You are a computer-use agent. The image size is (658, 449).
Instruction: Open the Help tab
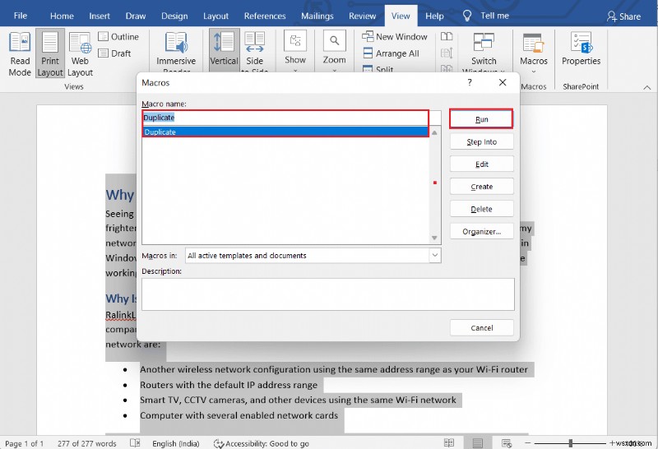click(x=434, y=16)
